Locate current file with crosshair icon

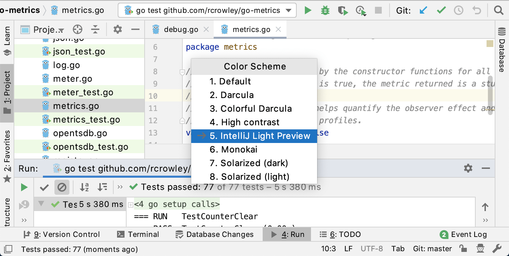78,30
